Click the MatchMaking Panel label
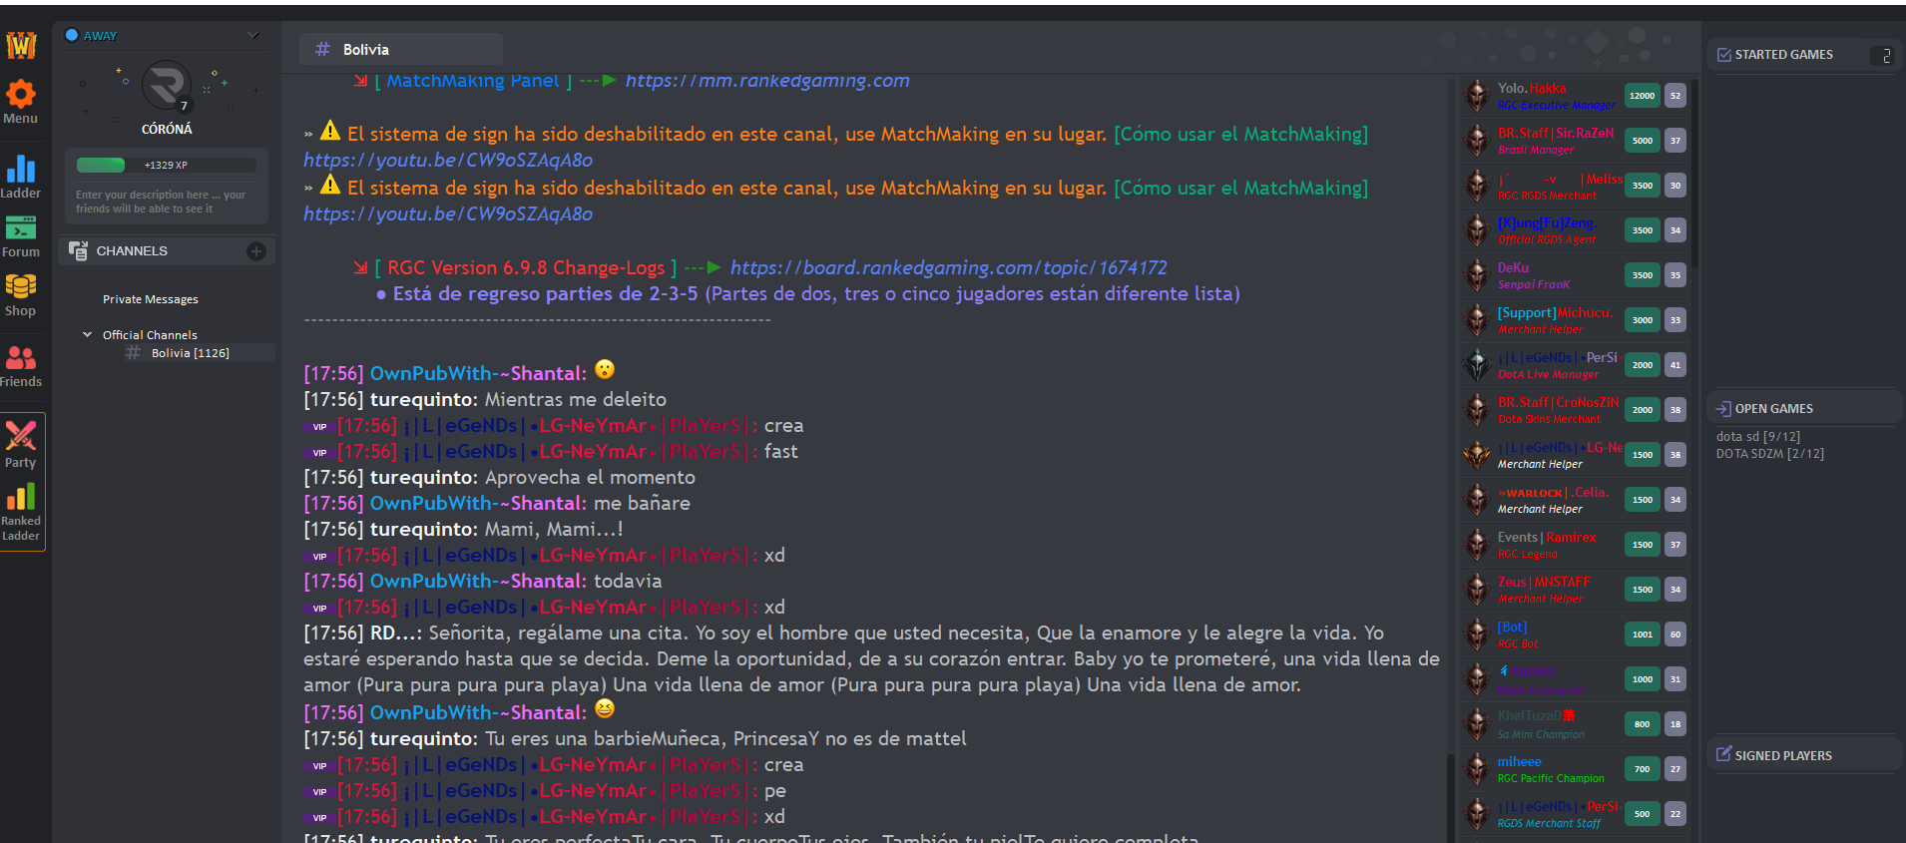1906x843 pixels. pyautogui.click(x=473, y=81)
